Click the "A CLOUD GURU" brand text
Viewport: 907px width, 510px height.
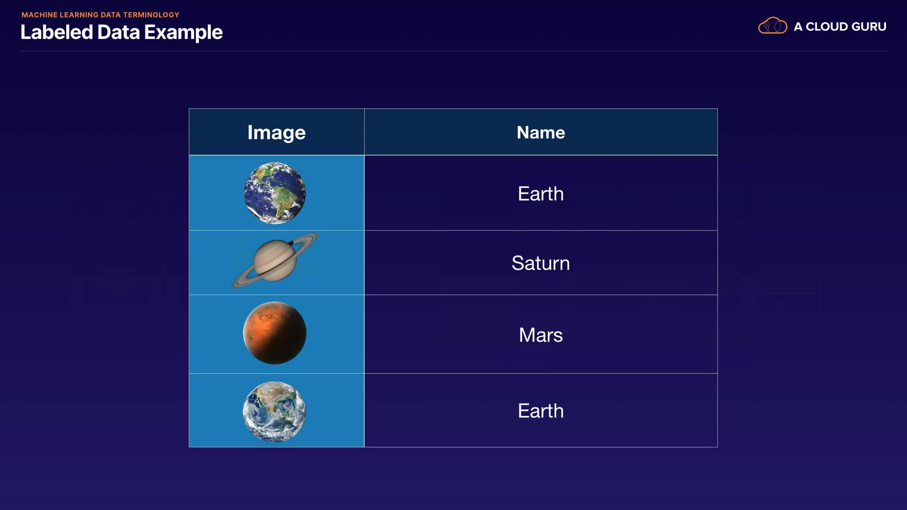pyautogui.click(x=839, y=26)
